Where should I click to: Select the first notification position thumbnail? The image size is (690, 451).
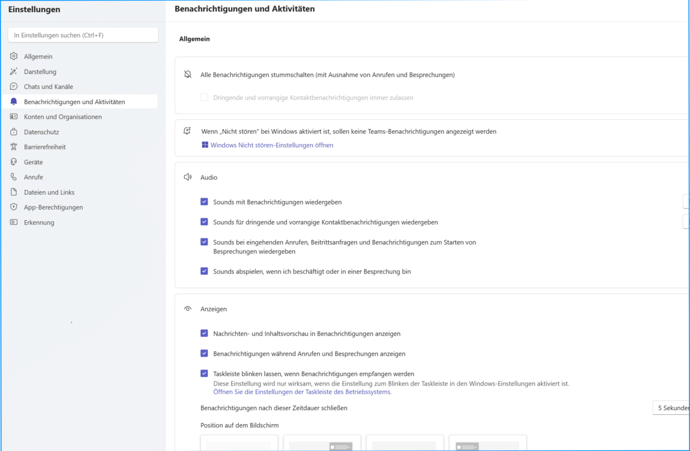click(239, 443)
